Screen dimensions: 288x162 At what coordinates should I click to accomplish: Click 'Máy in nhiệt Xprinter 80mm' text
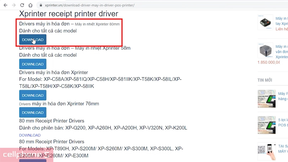pos(97,24)
